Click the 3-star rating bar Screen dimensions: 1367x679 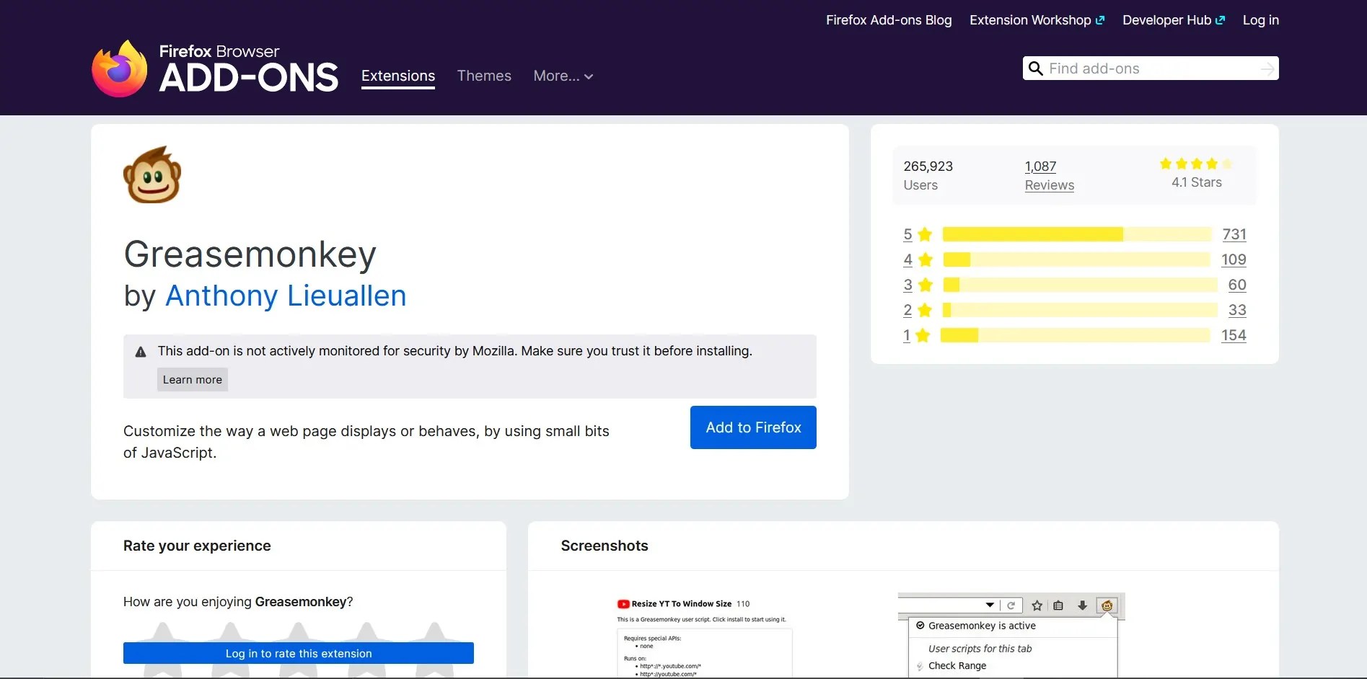coord(1080,285)
